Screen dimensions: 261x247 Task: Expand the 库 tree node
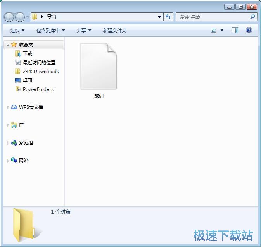point(8,125)
